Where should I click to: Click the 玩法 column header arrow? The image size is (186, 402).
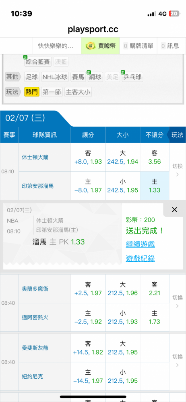(177, 135)
